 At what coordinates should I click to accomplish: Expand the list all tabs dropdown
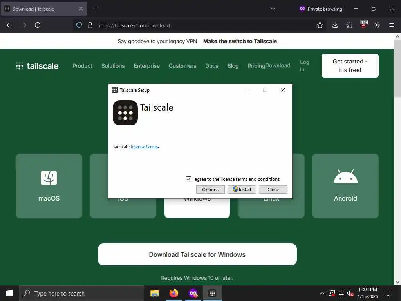[273, 9]
